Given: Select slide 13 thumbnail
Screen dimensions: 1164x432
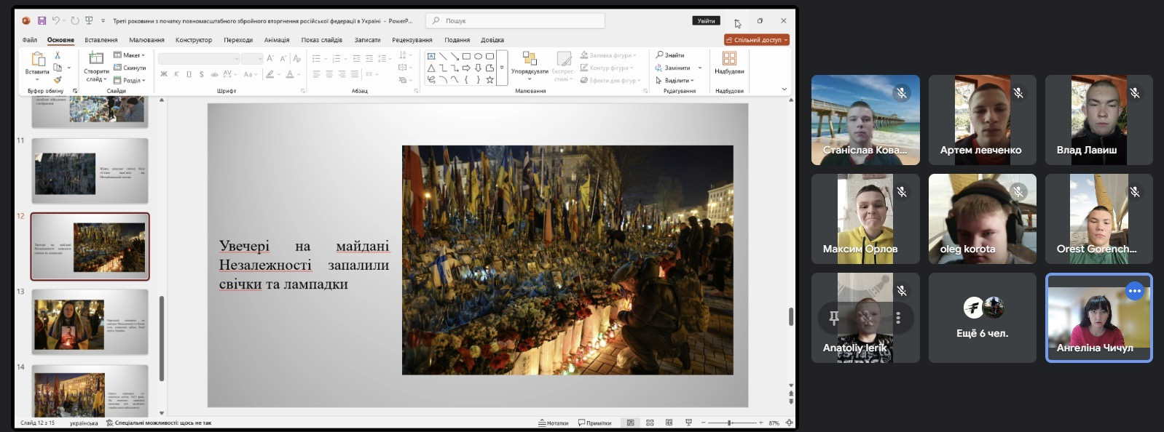Looking at the screenshot, I should coord(90,322).
